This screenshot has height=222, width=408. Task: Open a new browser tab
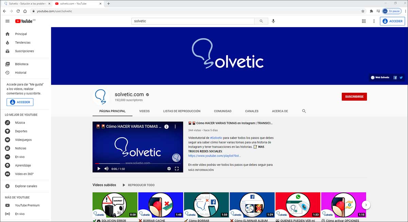pos(108,3)
